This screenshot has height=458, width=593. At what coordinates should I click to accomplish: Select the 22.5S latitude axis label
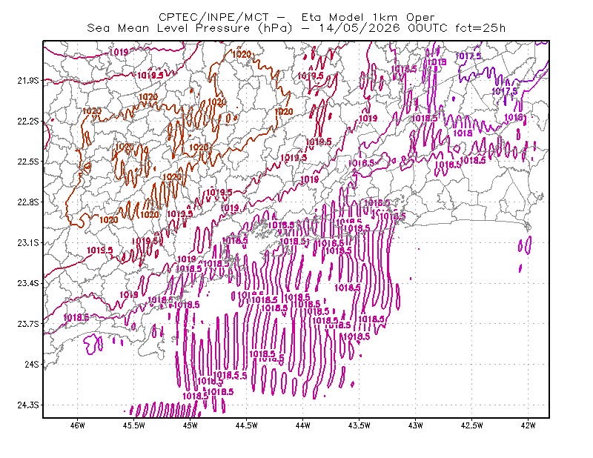(28, 162)
